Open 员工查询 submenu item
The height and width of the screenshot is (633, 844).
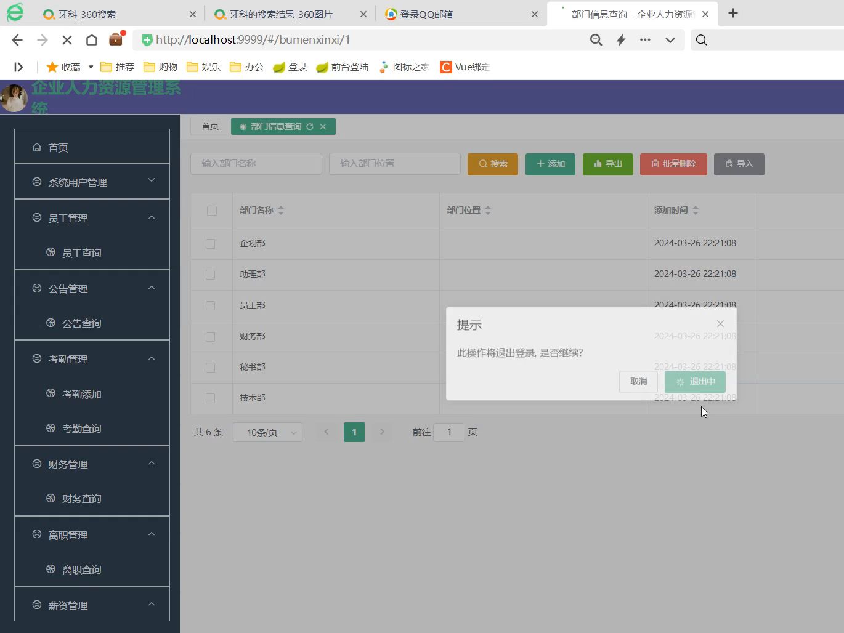click(92, 252)
